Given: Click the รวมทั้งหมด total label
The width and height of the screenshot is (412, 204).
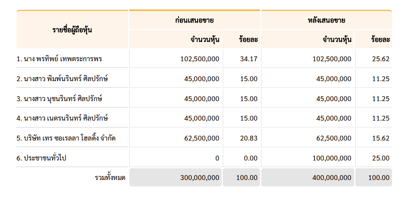Looking at the screenshot, I should [x=110, y=177].
